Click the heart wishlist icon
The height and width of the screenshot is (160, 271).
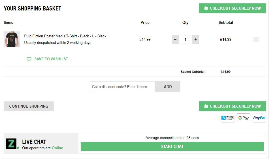pos(29,59)
